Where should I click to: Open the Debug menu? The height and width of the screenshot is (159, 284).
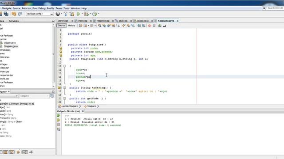42,8
